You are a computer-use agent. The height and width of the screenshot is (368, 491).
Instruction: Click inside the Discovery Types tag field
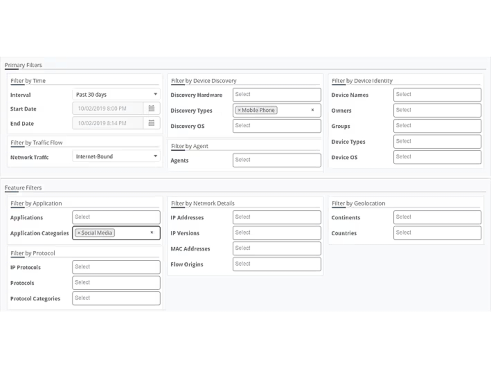[277, 110]
